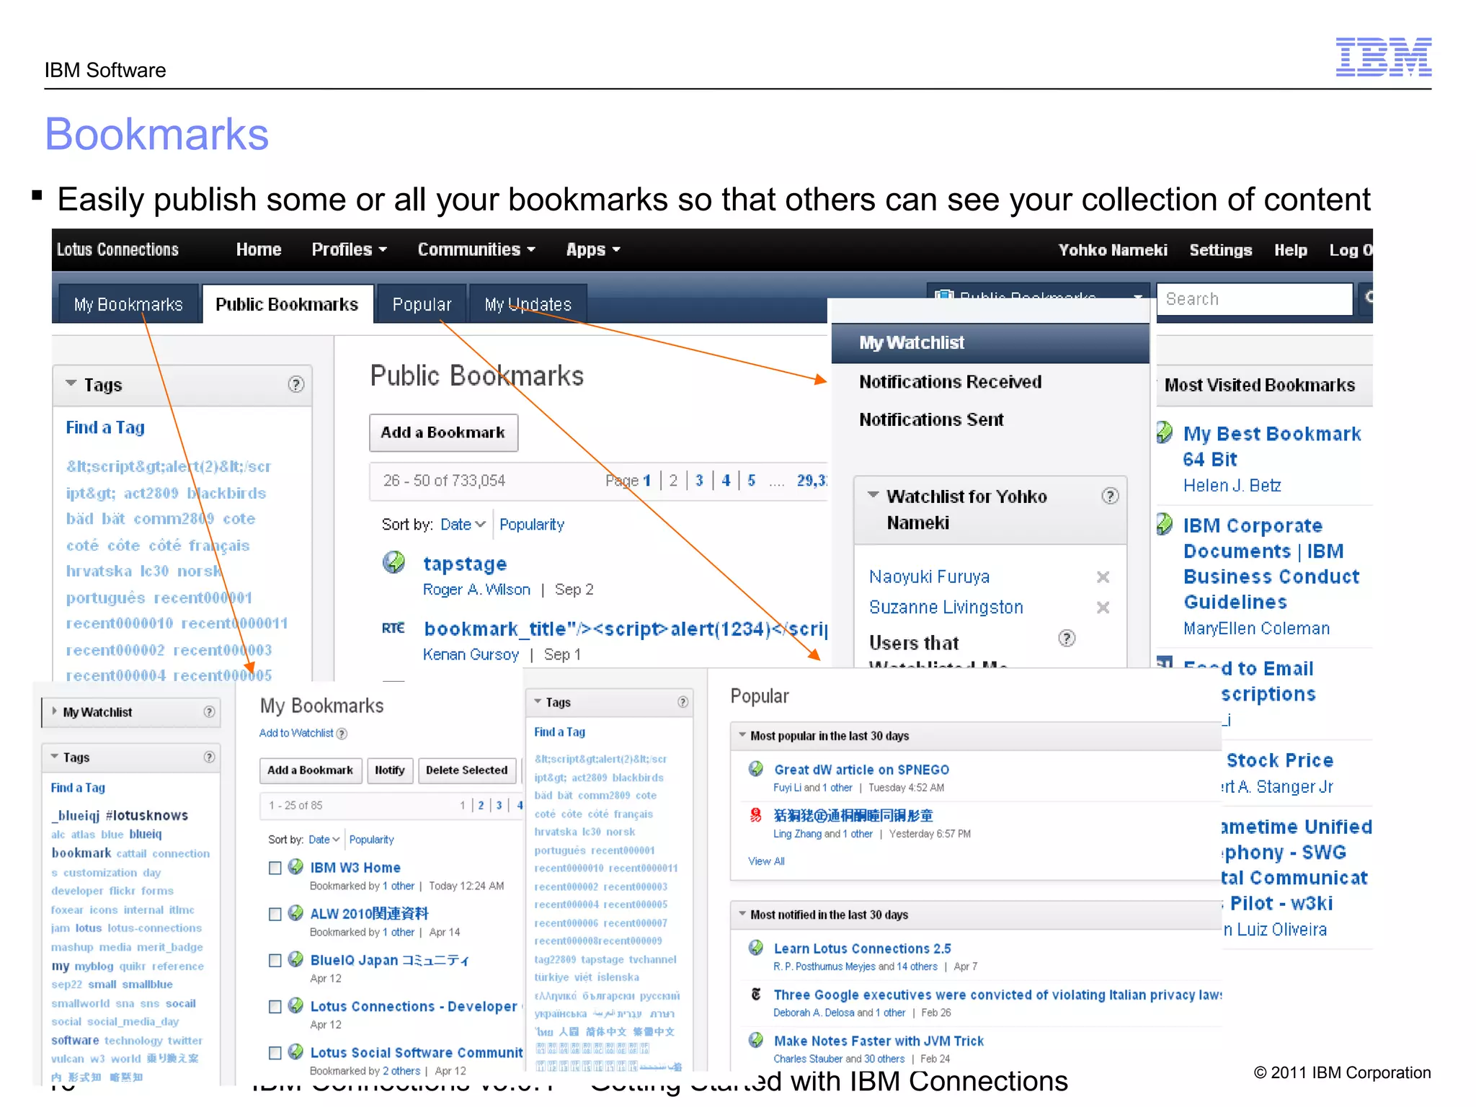The width and height of the screenshot is (1476, 1107).
Task: Click the icon beside IBM Corporate Documents
Action: (x=1164, y=524)
